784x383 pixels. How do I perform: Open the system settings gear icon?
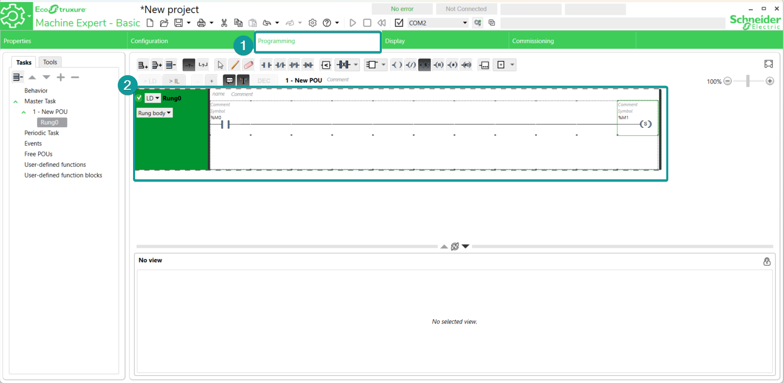(312, 23)
